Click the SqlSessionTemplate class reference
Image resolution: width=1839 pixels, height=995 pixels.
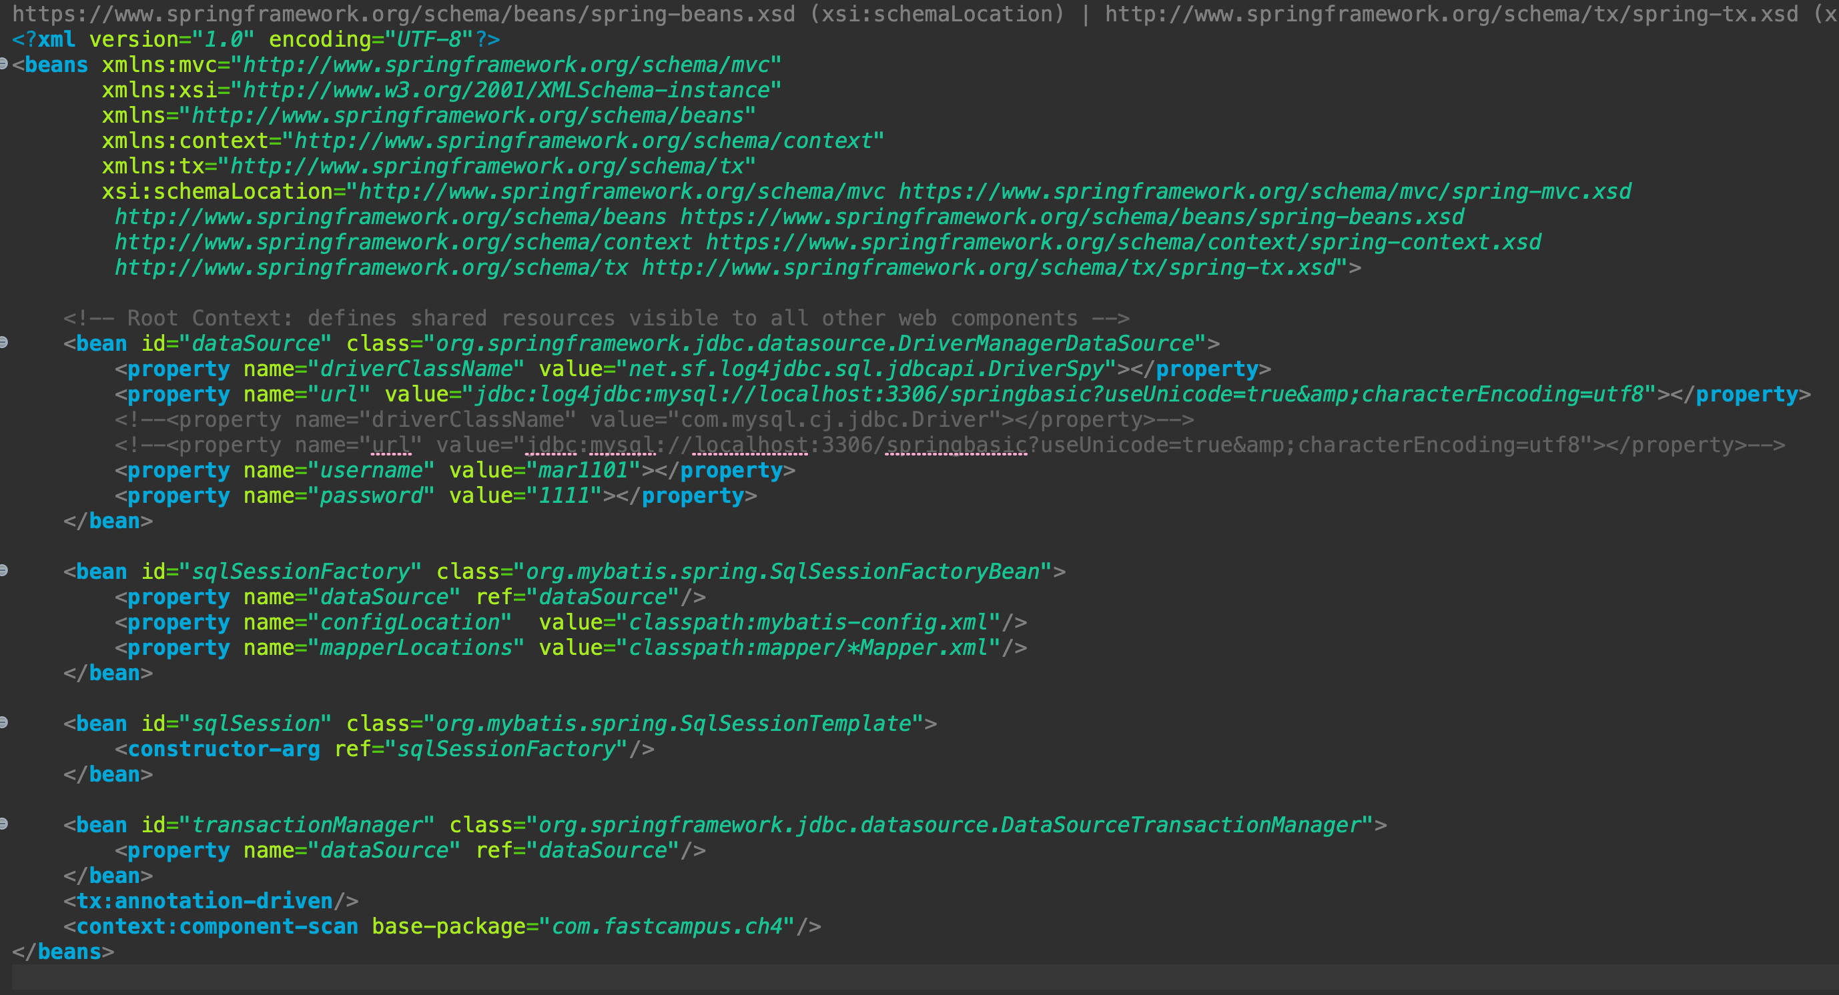coord(795,724)
